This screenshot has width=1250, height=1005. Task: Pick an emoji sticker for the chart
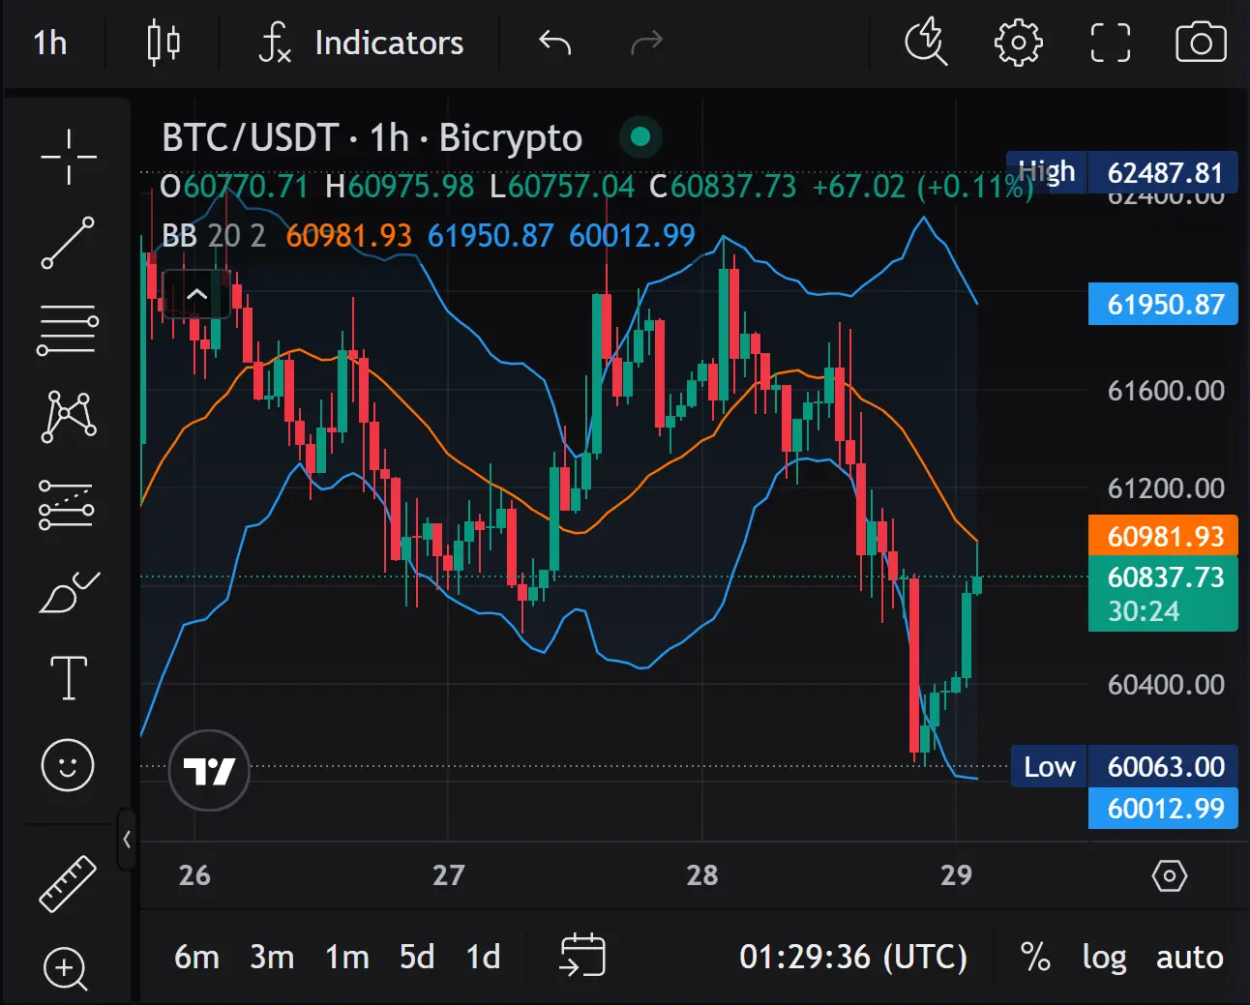click(x=67, y=766)
